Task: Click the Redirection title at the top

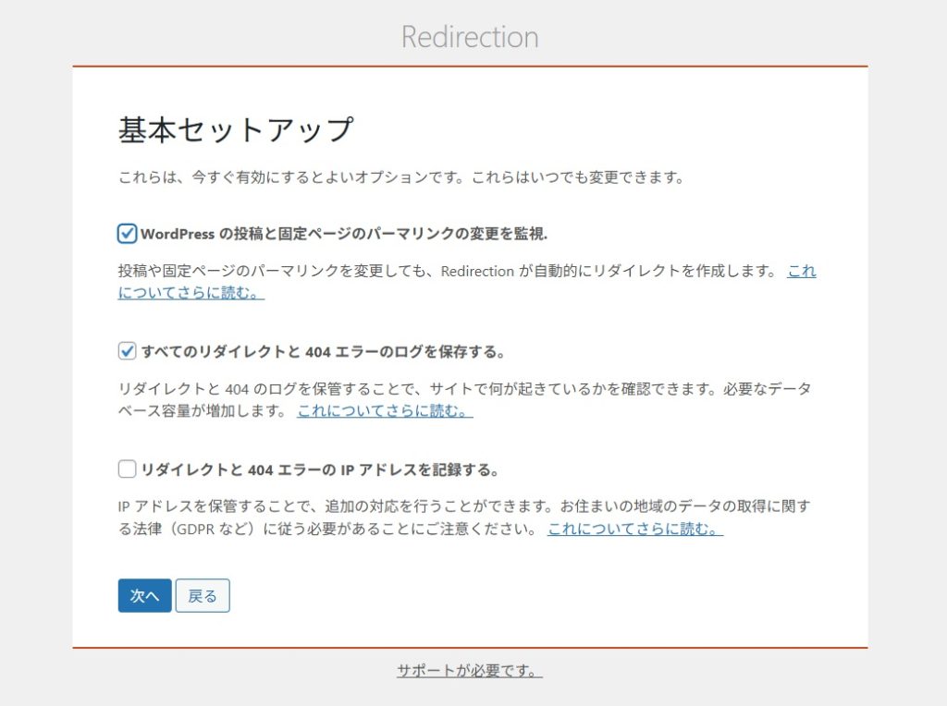Action: pos(470,37)
